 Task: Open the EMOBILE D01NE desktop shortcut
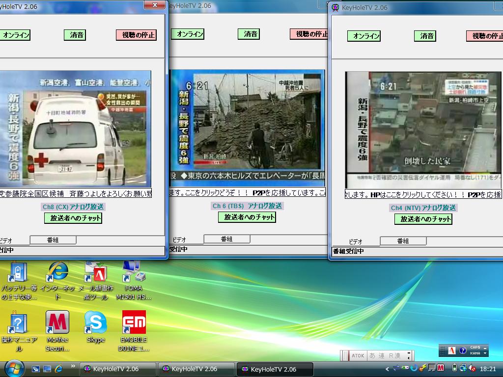click(x=134, y=331)
